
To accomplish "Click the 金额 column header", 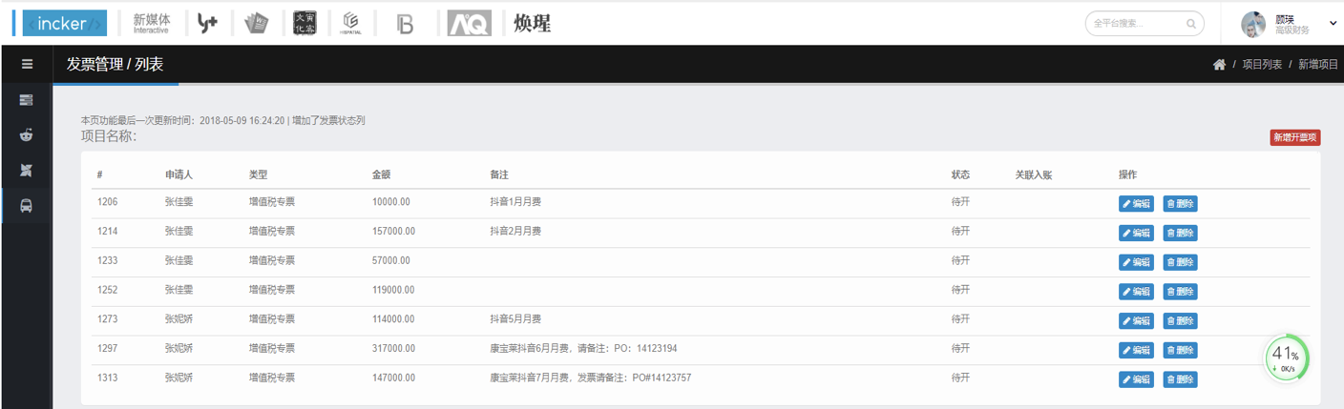I will [x=382, y=175].
